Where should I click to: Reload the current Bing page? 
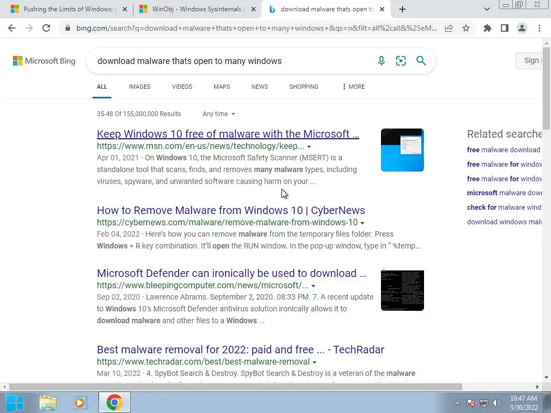point(46,28)
